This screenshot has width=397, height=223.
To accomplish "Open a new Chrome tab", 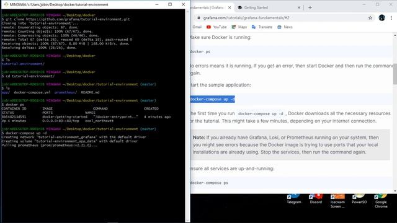I will (310, 7).
